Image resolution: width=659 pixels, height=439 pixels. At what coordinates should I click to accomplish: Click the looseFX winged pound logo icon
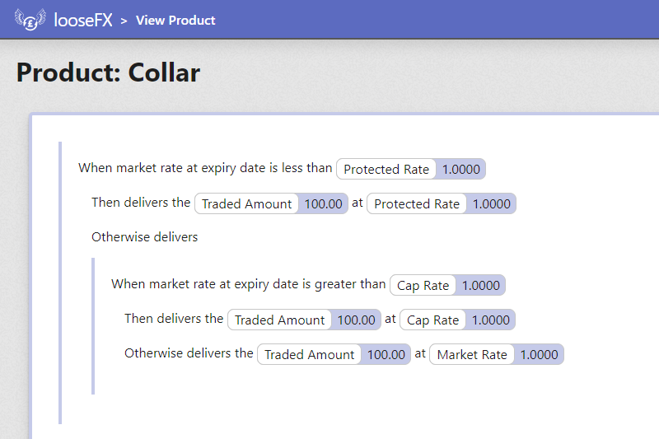[x=30, y=19]
